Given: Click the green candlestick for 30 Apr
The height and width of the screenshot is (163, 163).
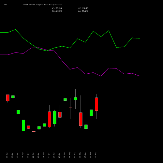Looking at the screenshot, I should (x=65, y=99).
